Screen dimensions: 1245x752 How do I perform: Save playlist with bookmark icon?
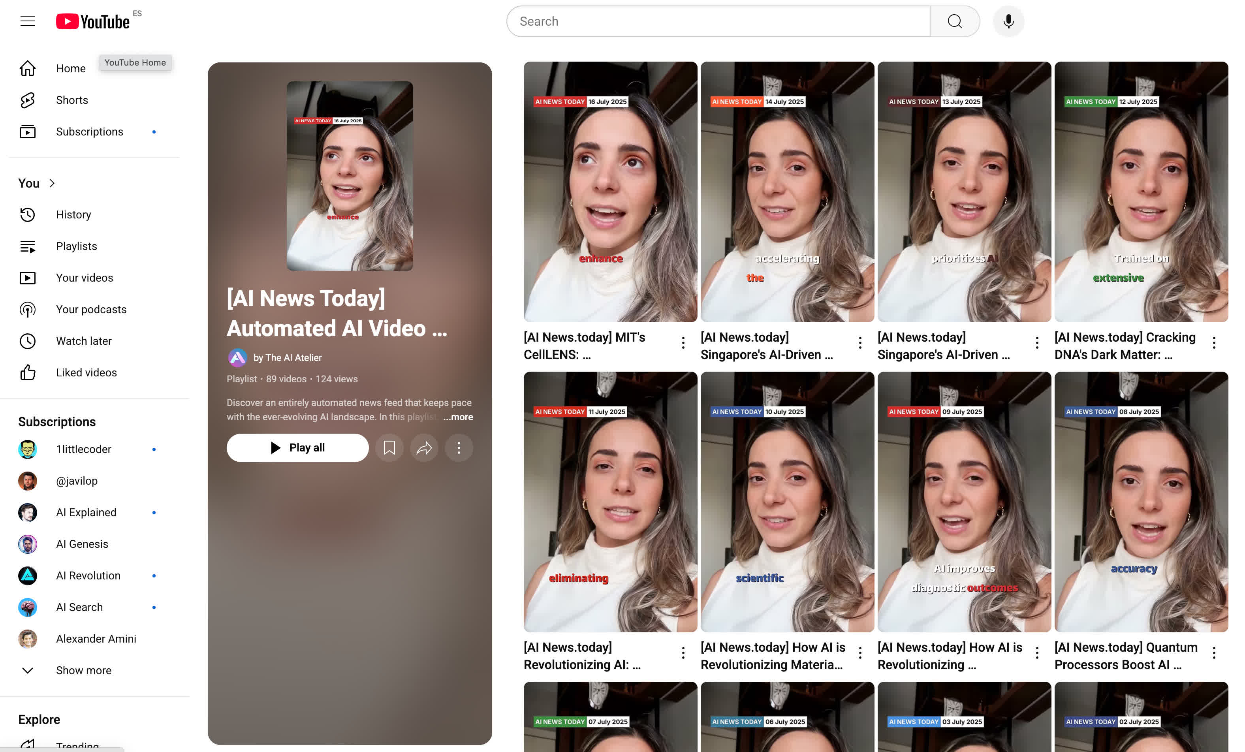click(389, 448)
